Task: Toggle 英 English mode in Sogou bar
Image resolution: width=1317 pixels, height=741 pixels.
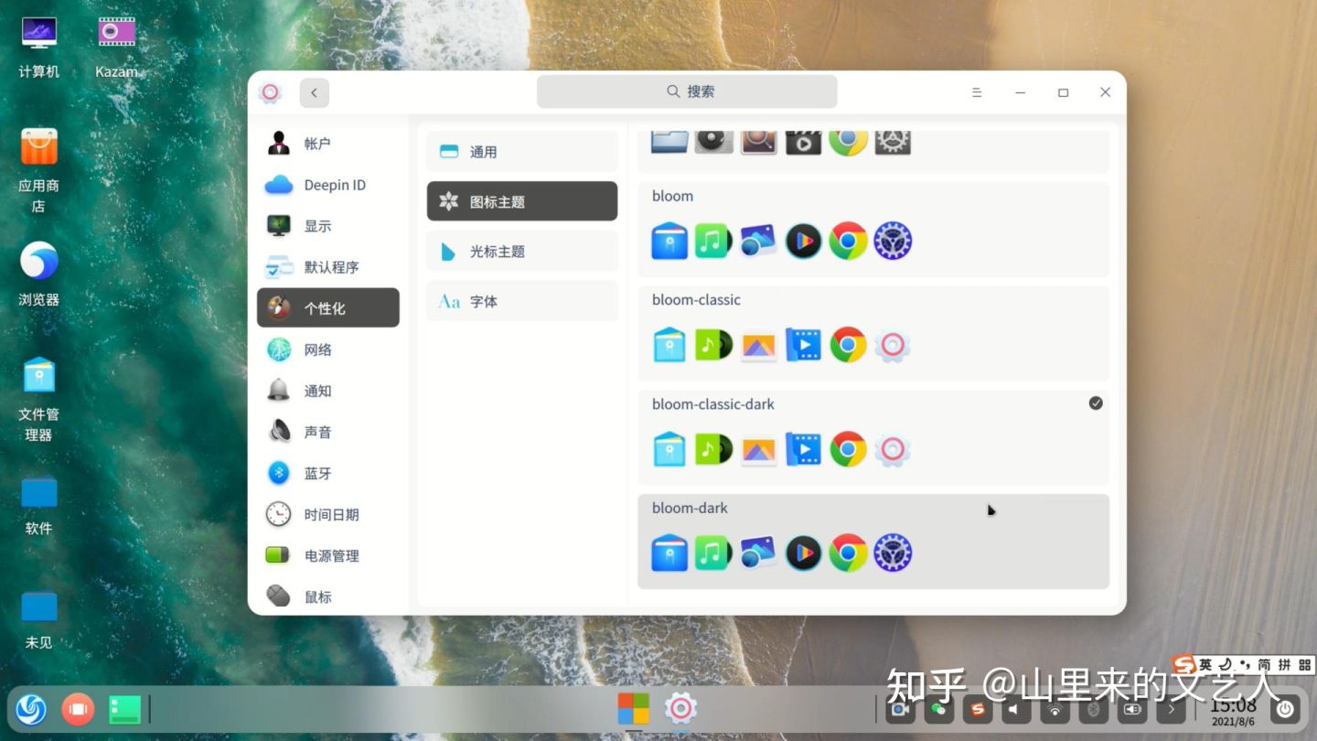Action: click(x=1205, y=665)
